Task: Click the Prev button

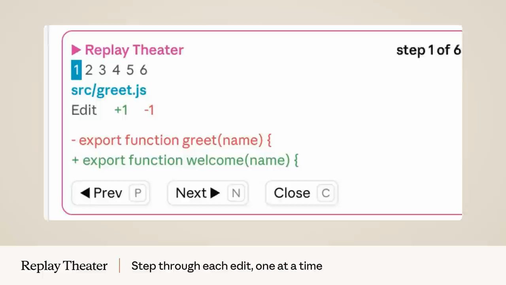Action: coord(110,193)
